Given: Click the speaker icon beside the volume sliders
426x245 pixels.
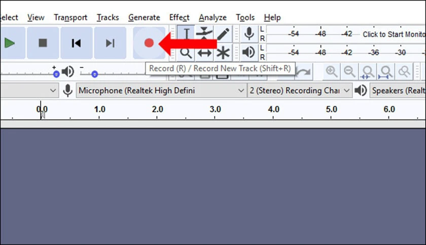Looking at the screenshot, I should pos(67,72).
